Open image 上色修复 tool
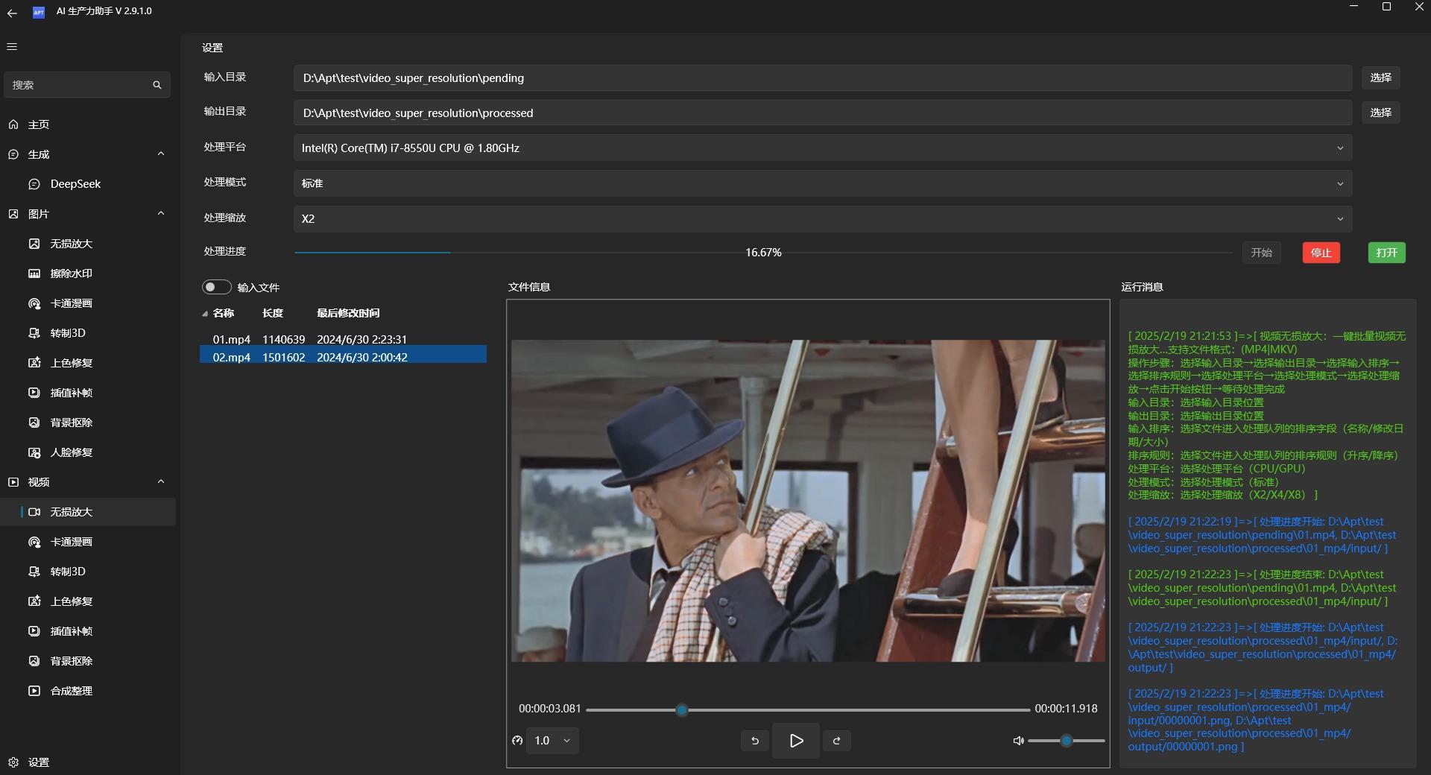The image size is (1431, 775). click(88, 363)
